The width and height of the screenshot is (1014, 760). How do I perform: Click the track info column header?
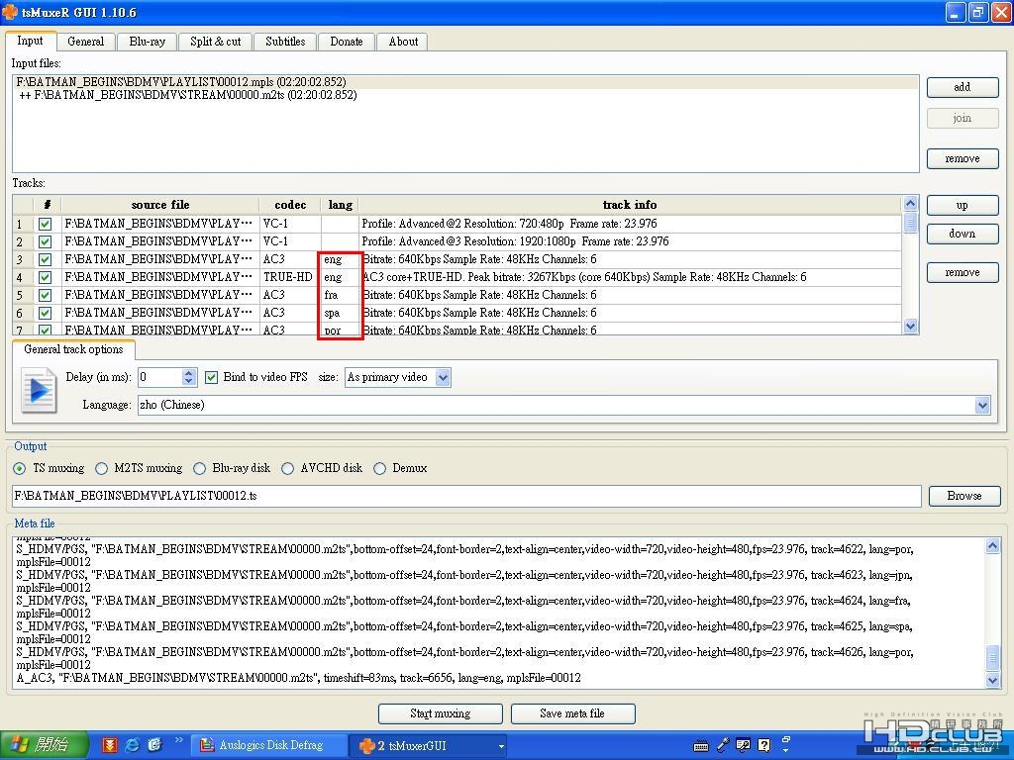coord(630,205)
